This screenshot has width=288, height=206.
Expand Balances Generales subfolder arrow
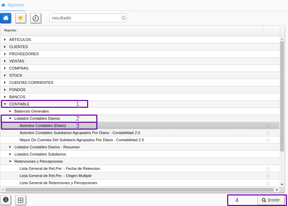coord(10,111)
